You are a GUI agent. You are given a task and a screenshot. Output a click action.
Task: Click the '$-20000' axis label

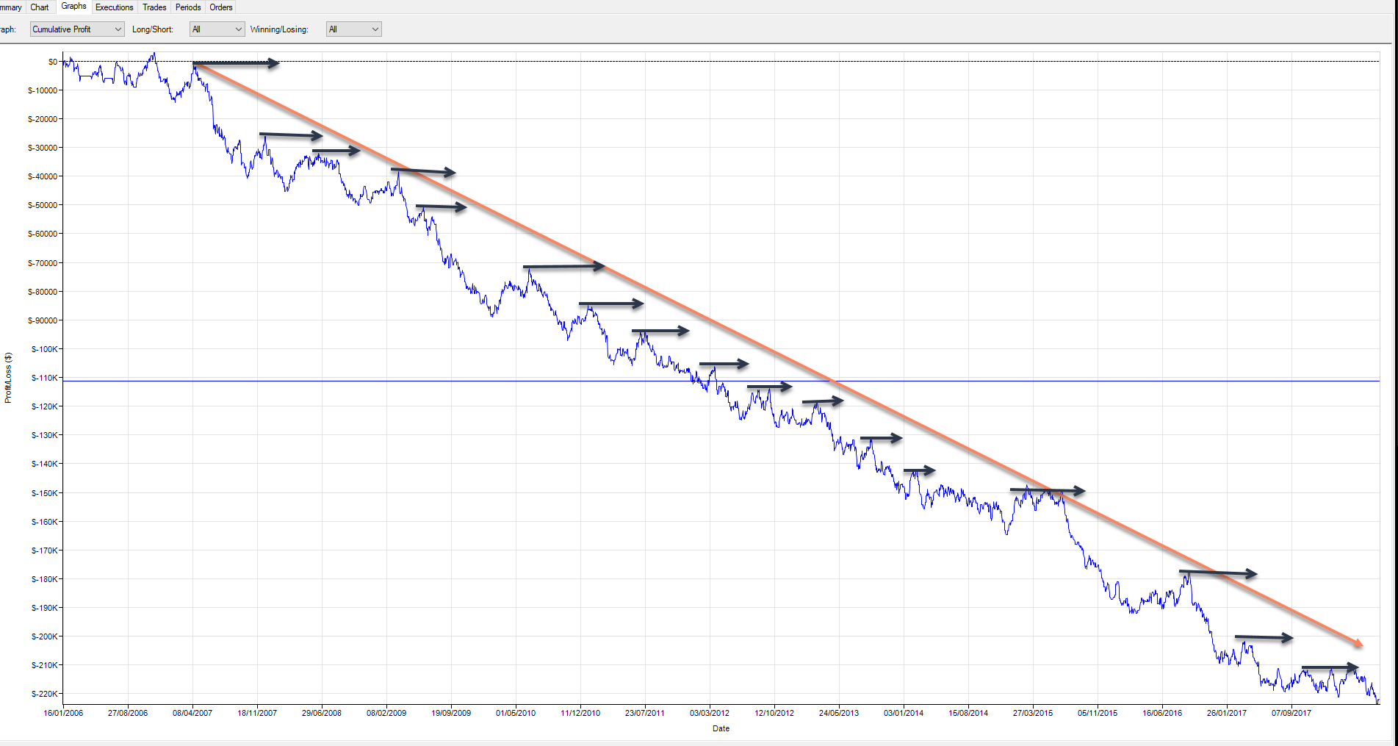(x=43, y=119)
